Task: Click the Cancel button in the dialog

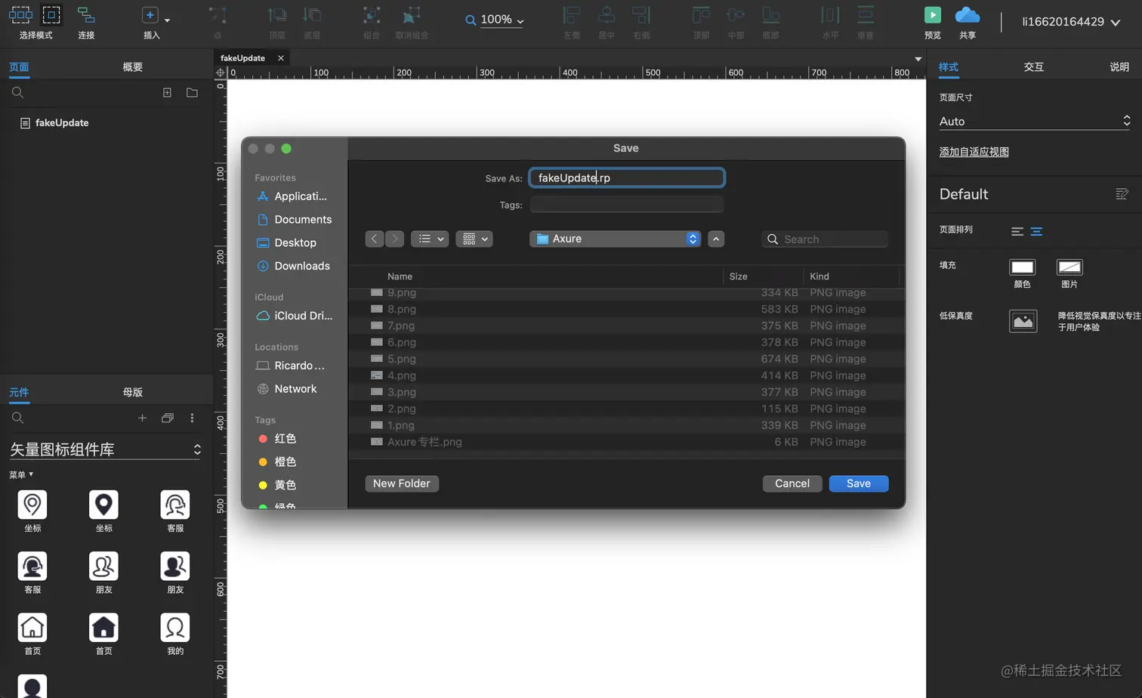Action: [792, 483]
